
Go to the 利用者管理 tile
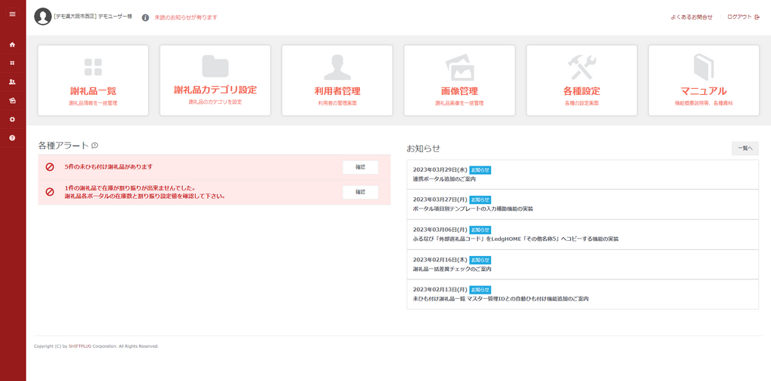337,80
